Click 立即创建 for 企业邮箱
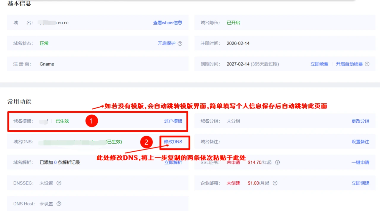This screenshot has height=213, width=380. [x=360, y=183]
